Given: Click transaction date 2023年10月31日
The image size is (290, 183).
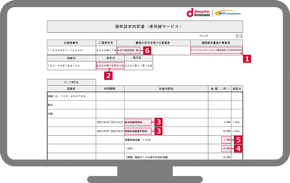Looking at the screenshot, I should (x=110, y=66).
